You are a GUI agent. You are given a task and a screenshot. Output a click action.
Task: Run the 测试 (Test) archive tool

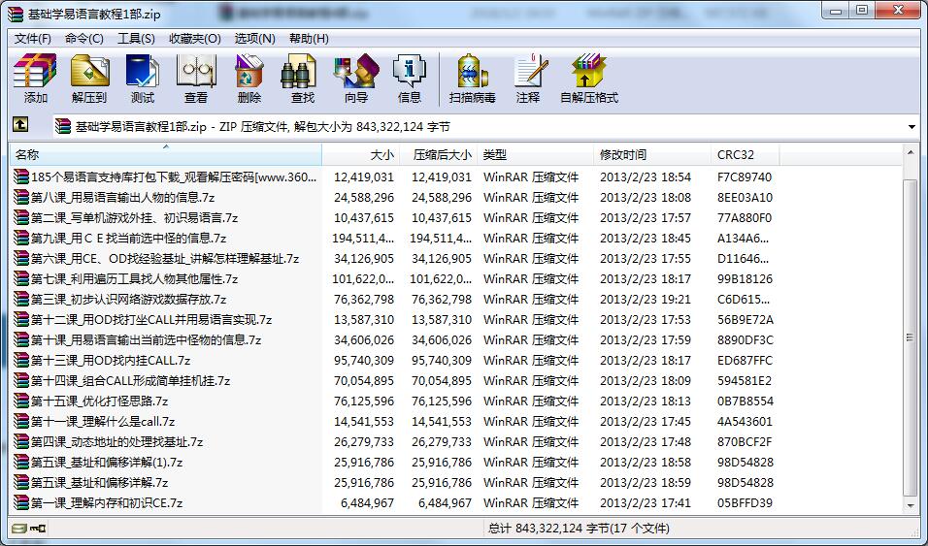tap(143, 79)
